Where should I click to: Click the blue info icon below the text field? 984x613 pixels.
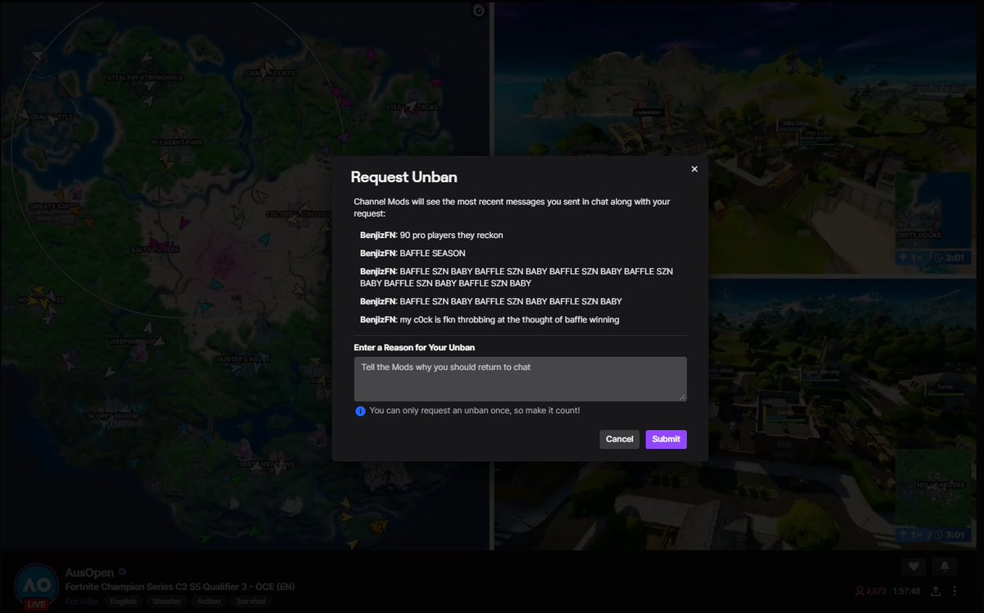360,411
